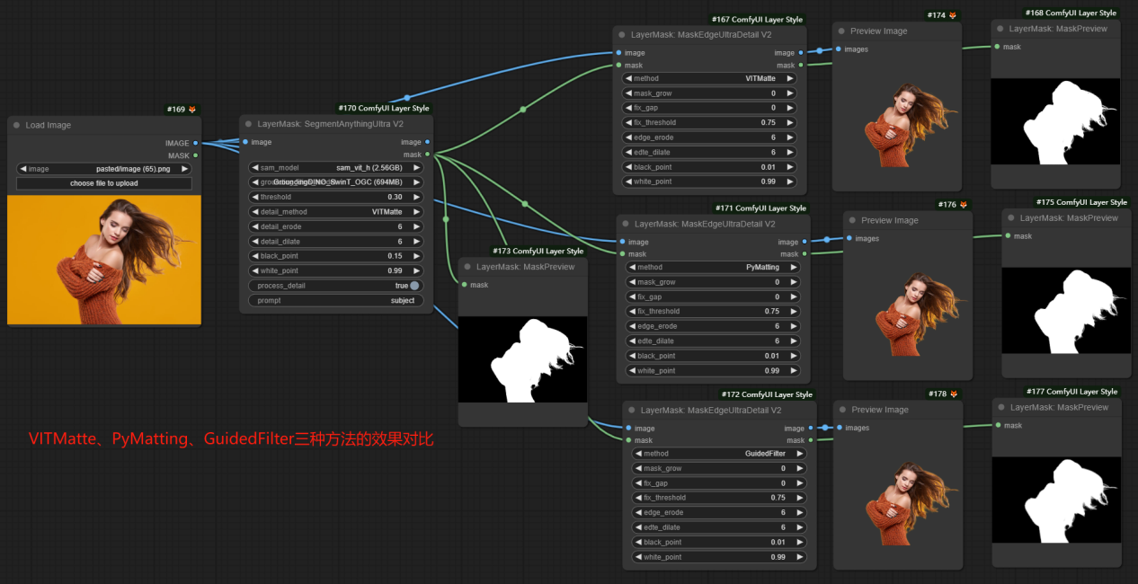Decrease detail_erode value with left arrow
This screenshot has height=584, width=1138.
click(x=254, y=226)
